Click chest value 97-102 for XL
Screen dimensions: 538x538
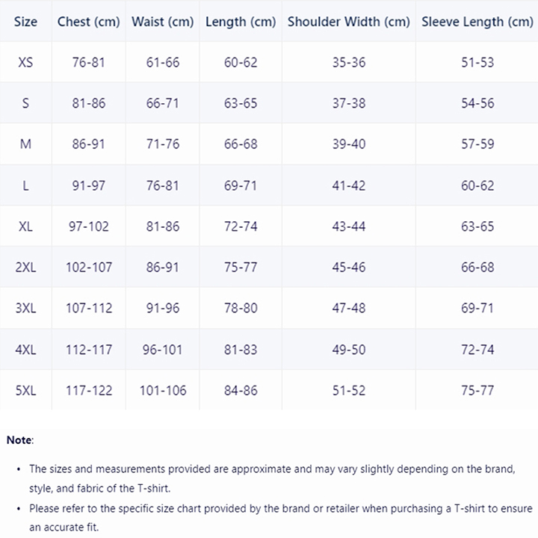pyautogui.click(x=88, y=226)
